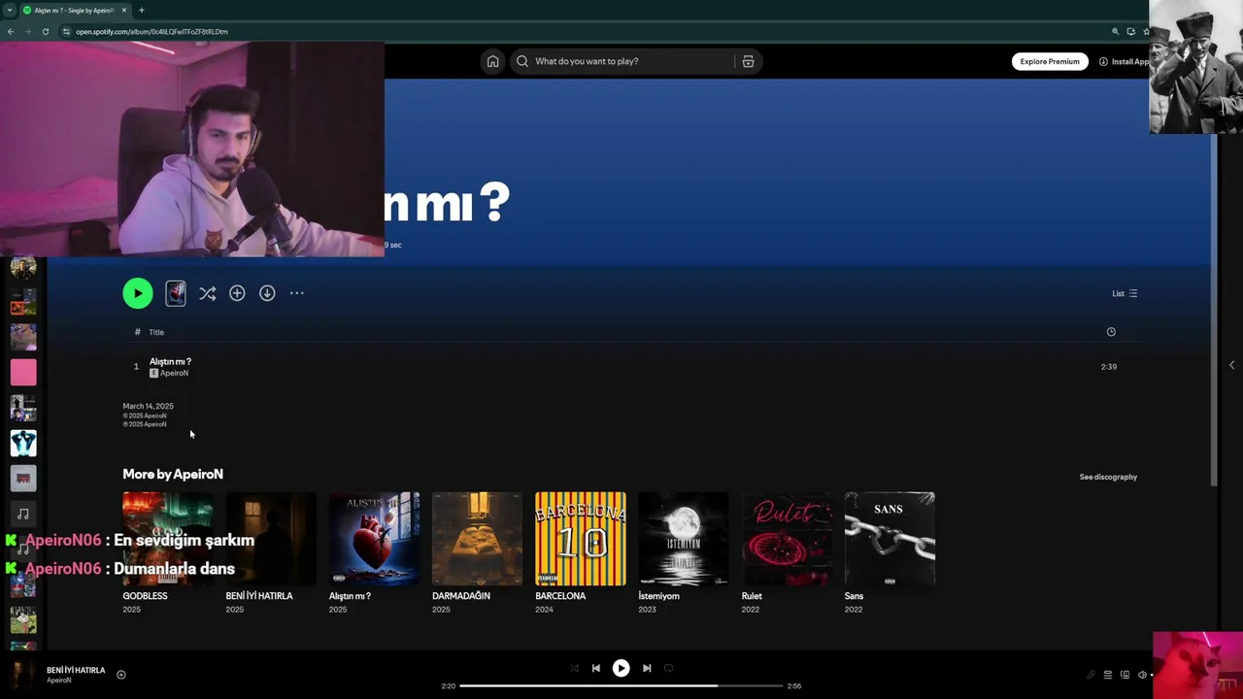This screenshot has width=1243, height=699.
Task: Open See discography link
Action: coord(1108,477)
